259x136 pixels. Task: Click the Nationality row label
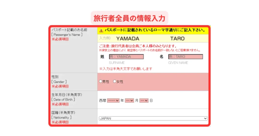[x=61, y=117]
